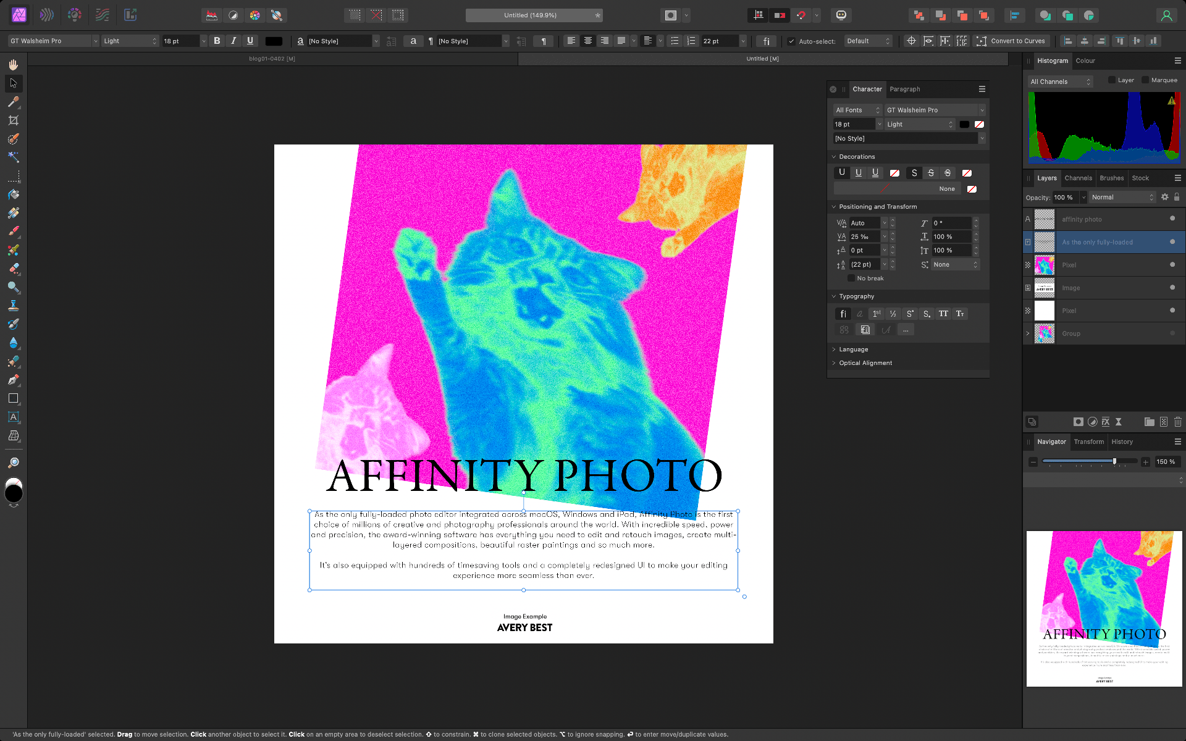
Task: Hide the Image layer
Action: click(x=1172, y=287)
